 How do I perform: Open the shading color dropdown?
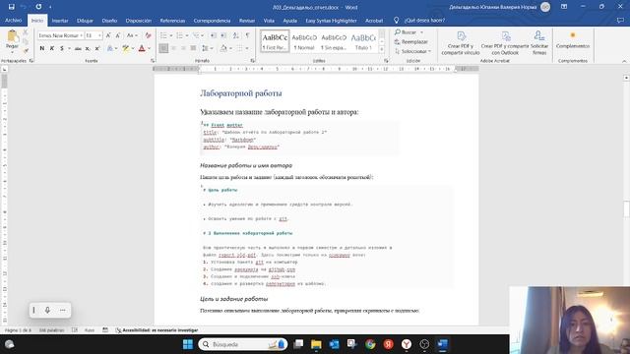tap(231, 48)
